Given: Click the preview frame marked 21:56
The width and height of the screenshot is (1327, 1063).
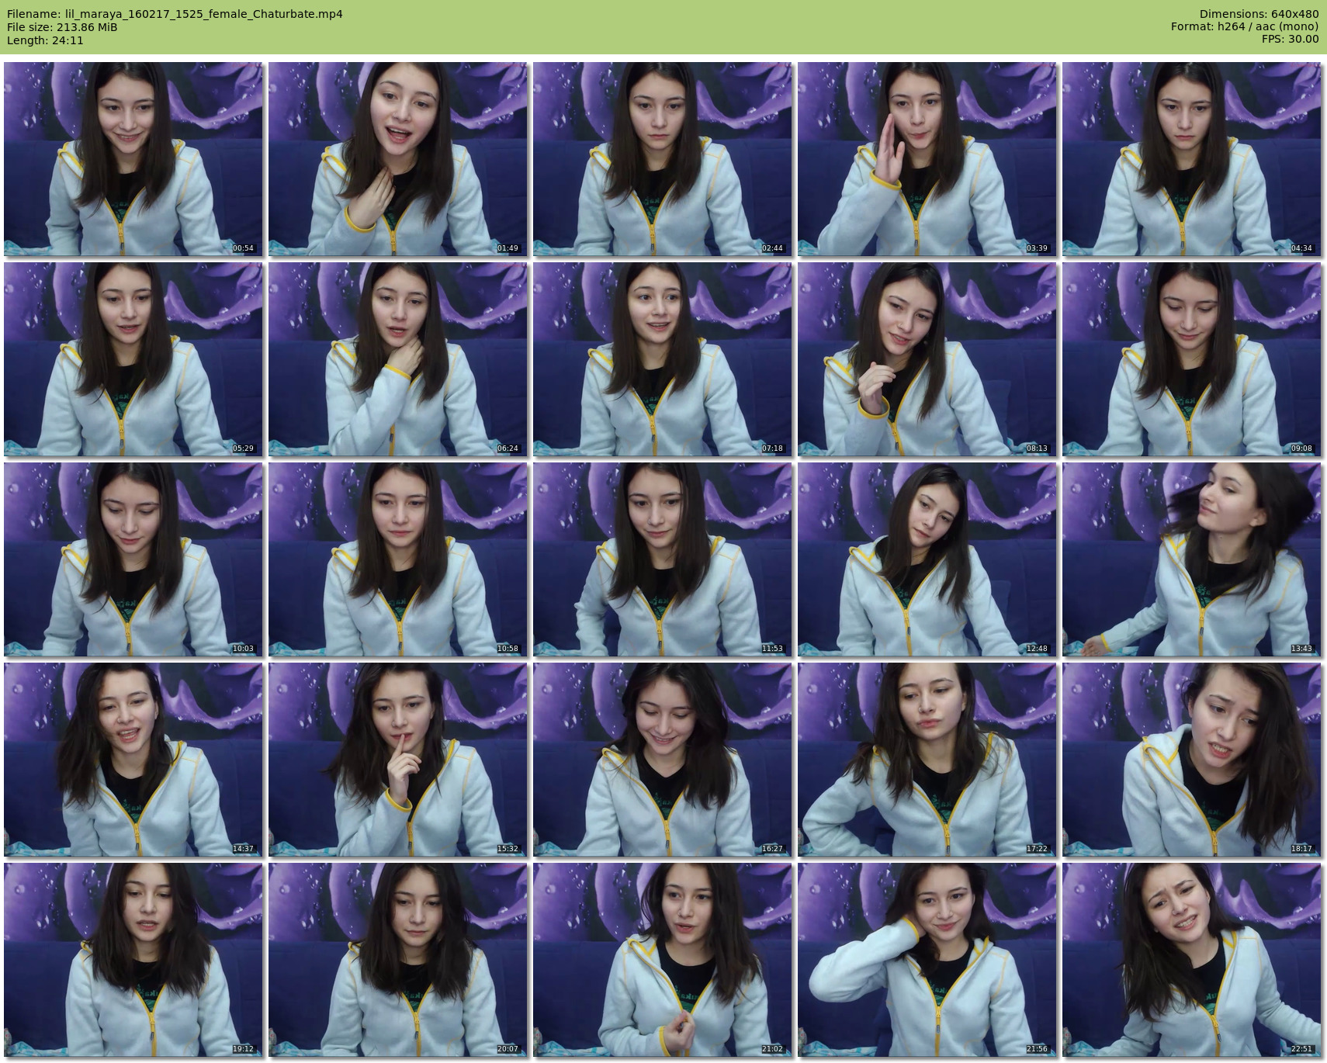Looking at the screenshot, I should [x=927, y=960].
